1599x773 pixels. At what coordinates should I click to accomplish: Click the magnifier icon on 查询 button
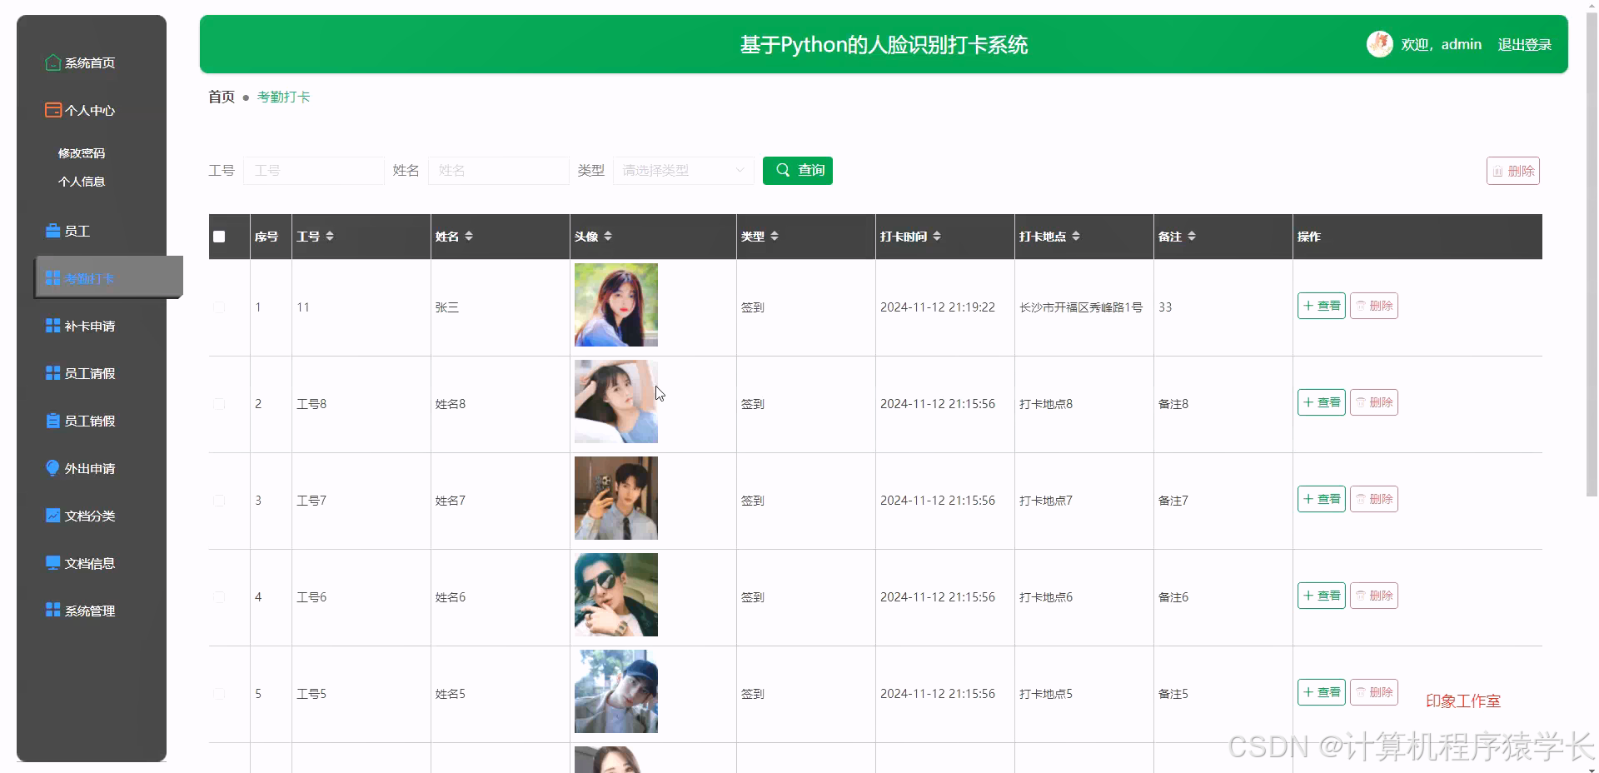(783, 170)
